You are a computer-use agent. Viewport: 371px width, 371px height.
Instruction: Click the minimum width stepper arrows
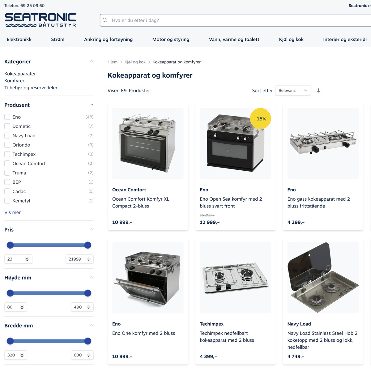[22, 355]
